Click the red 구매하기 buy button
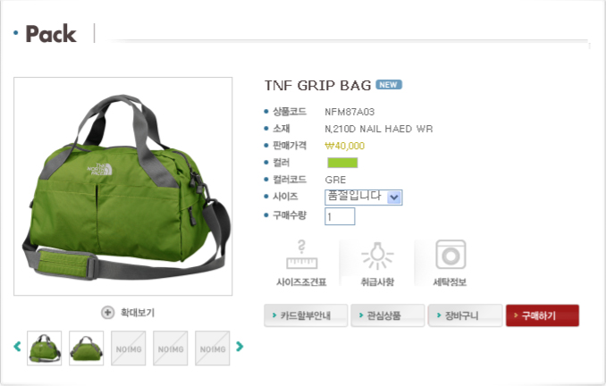The width and height of the screenshot is (606, 386). point(543,315)
